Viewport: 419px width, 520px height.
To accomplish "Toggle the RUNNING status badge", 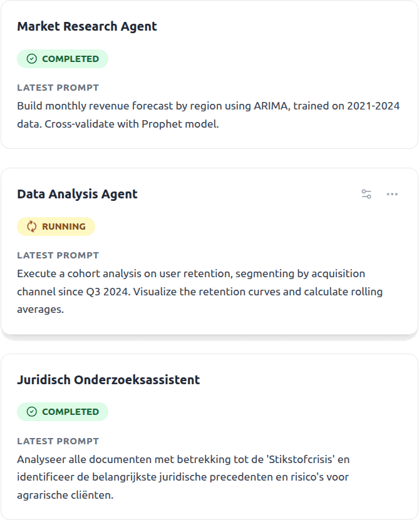I will coord(56,227).
